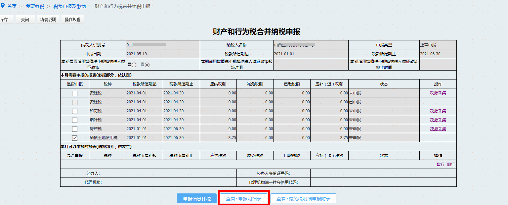Open 税源采集 link for 资源税 row
Screen dimensions: 508x205
(438, 93)
